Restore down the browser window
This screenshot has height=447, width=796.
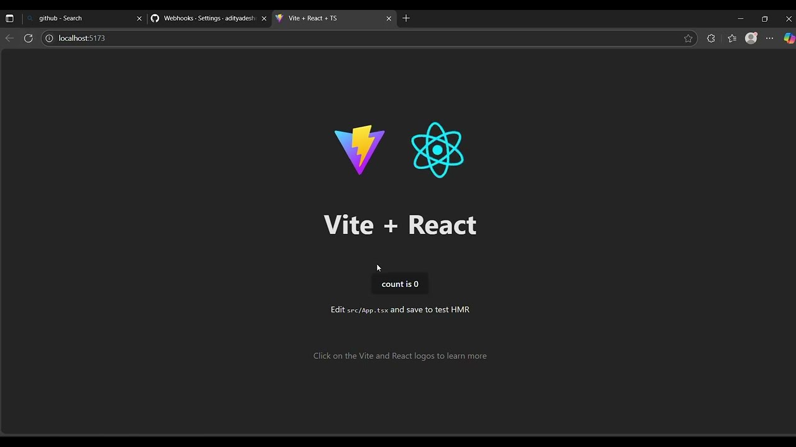764,18
